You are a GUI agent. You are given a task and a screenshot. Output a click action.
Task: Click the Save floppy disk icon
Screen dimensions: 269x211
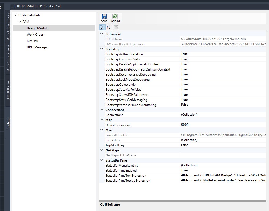click(104, 16)
